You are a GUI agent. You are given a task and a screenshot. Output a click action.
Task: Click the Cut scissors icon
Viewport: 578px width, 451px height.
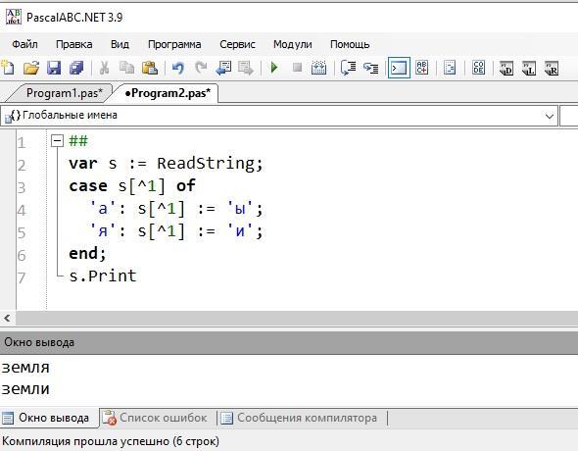104,68
